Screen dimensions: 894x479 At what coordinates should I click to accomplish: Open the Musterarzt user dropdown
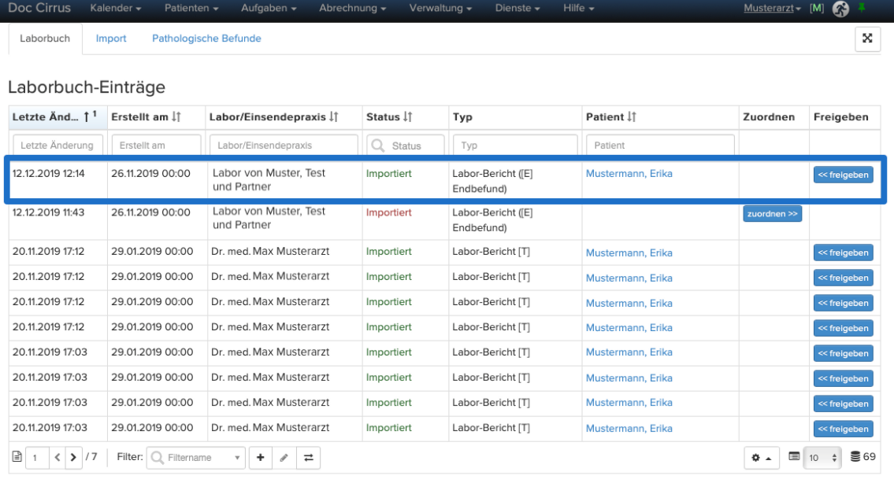[772, 8]
